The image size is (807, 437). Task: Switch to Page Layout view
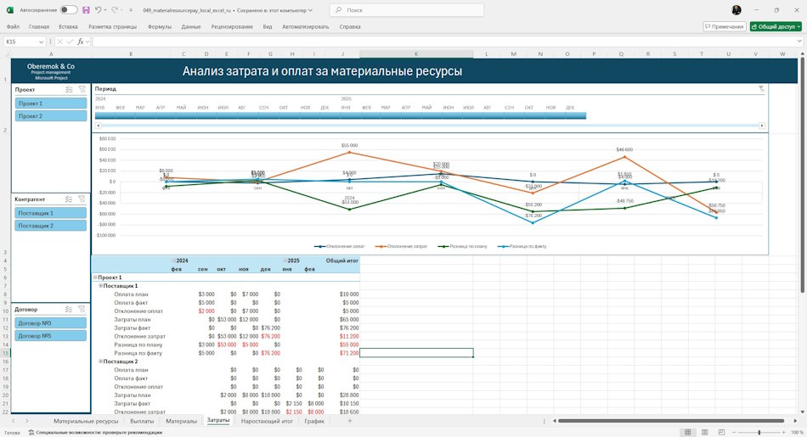point(704,433)
